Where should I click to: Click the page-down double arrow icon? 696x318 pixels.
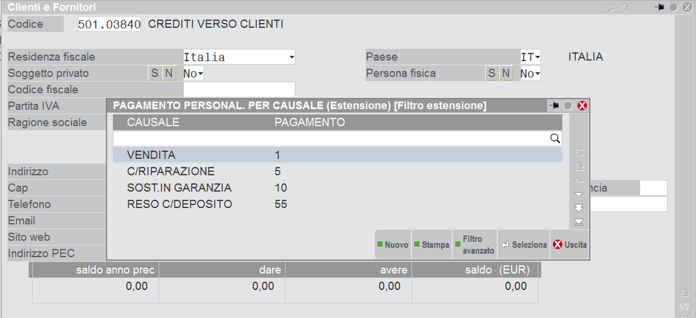[x=579, y=208]
